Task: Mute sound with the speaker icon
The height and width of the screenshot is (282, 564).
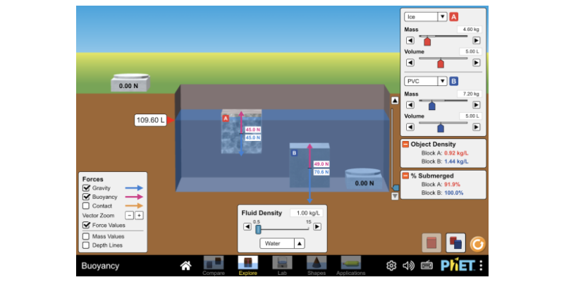Action: tap(408, 266)
